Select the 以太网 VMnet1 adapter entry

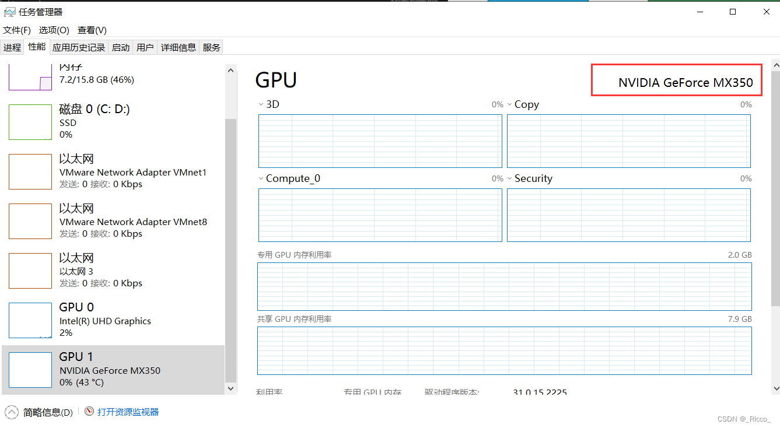(113, 171)
